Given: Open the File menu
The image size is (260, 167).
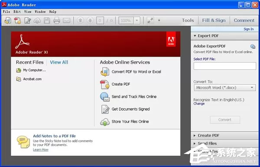Looking at the screenshot, I should [x=6, y=12].
